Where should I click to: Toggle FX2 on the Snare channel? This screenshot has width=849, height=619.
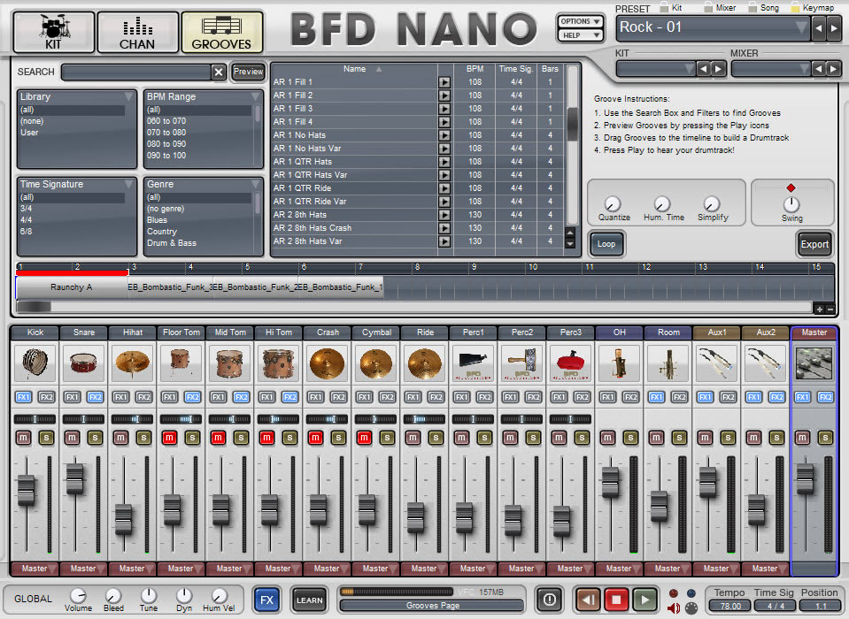(96, 397)
